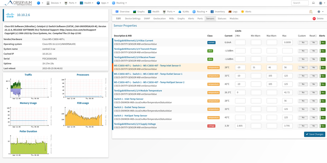The height and width of the screenshot is (163, 327).
Task: Open the Geolocation tab
Action: [159, 19]
